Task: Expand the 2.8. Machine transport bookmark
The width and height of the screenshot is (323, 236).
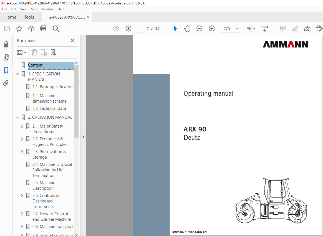Action: coord(22,227)
